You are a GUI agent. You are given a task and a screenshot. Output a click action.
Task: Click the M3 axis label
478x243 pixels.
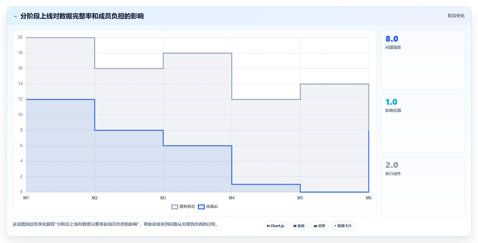click(x=163, y=198)
